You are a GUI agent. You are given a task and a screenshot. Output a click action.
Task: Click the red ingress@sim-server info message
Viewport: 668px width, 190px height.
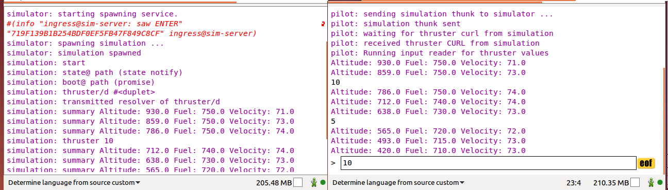131,29
